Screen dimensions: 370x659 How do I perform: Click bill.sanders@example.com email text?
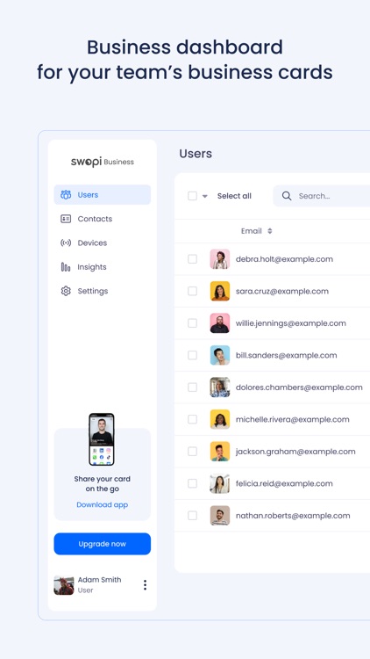pos(286,355)
